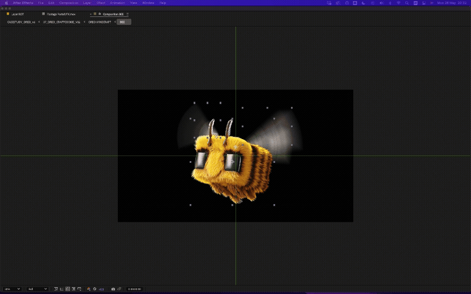
Task: Open the Help menu
Action: [x=162, y=3]
